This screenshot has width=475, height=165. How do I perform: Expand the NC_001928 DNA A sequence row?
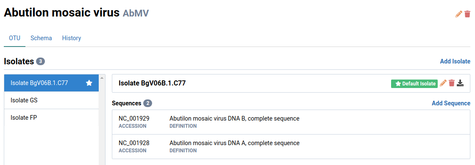point(291,146)
